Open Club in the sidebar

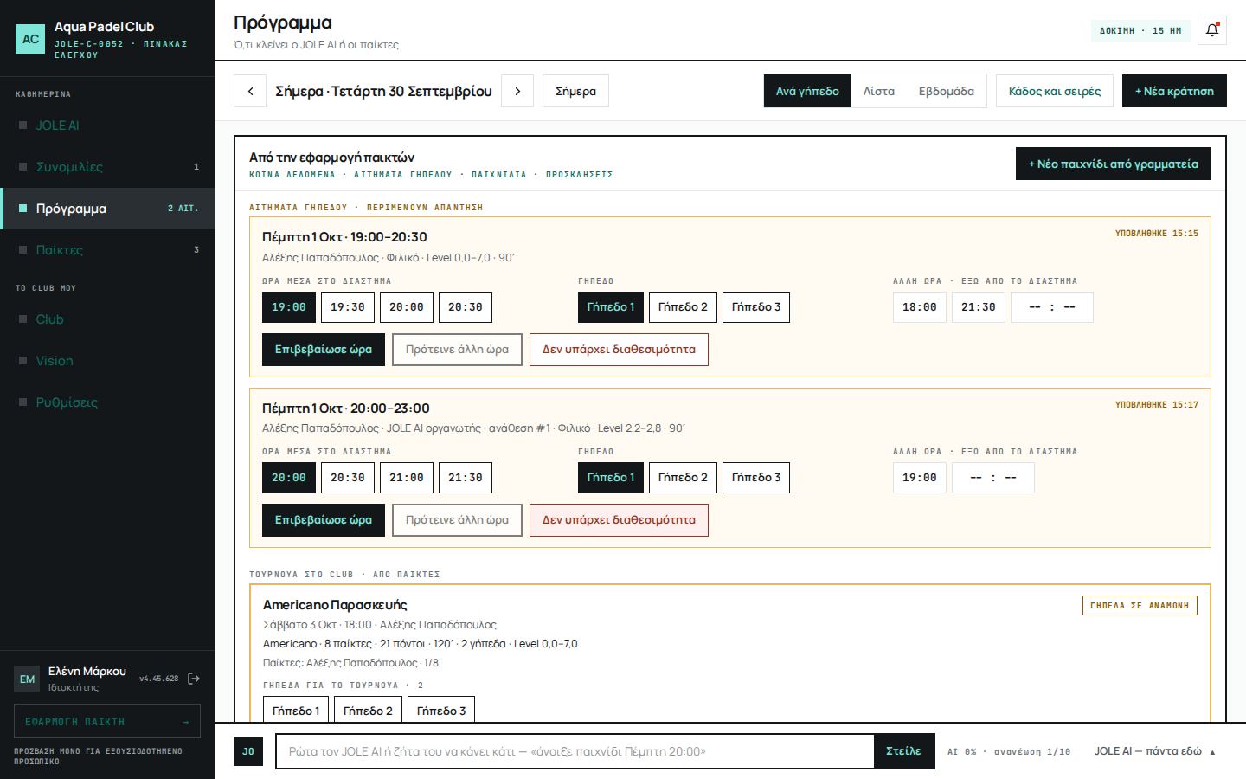[x=106, y=319]
